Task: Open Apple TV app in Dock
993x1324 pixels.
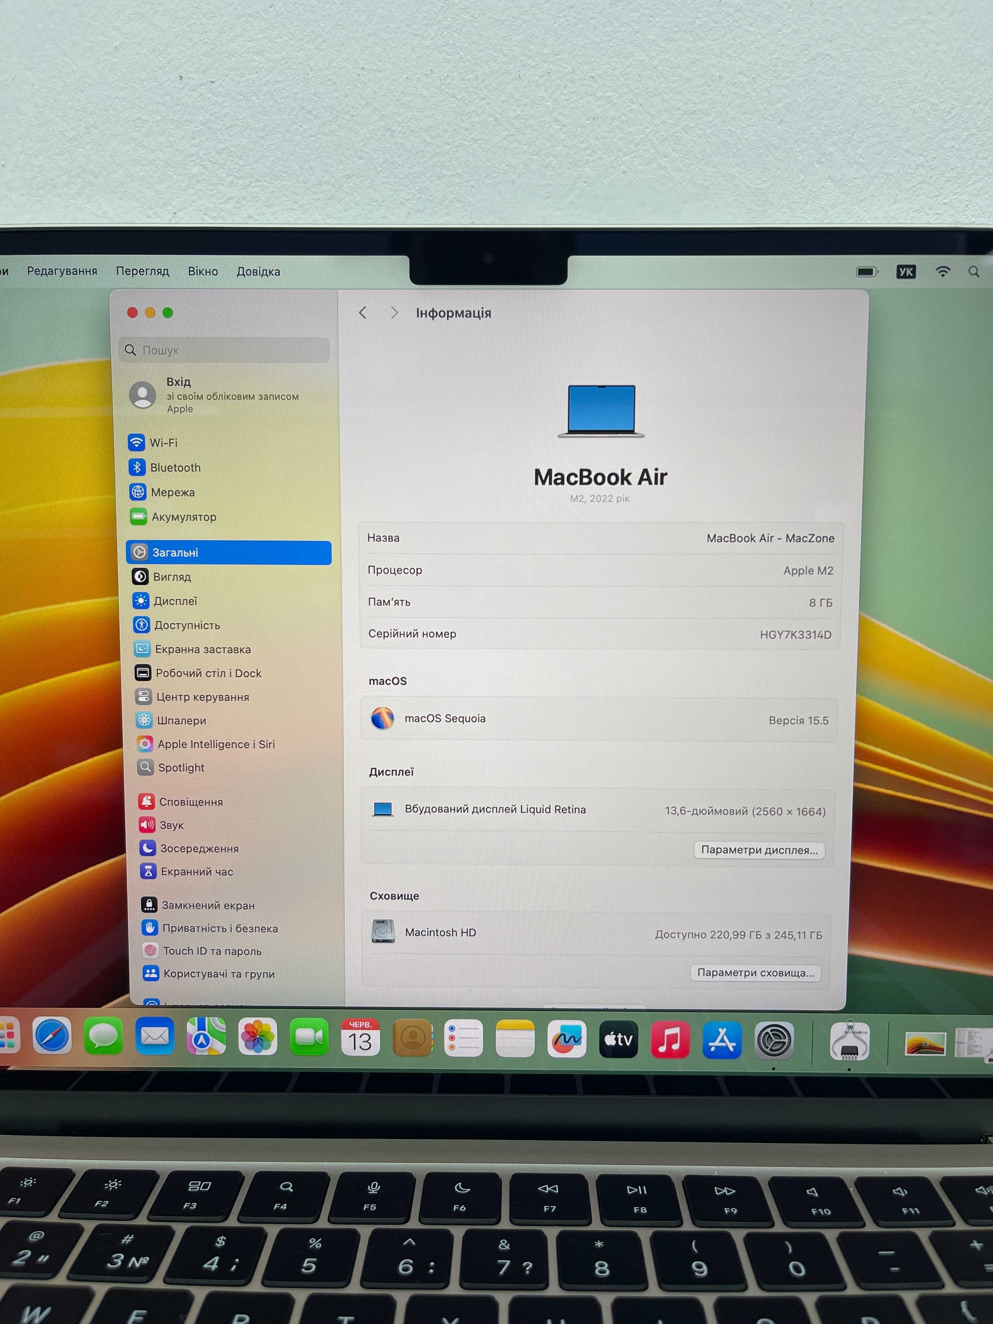Action: (x=618, y=1040)
